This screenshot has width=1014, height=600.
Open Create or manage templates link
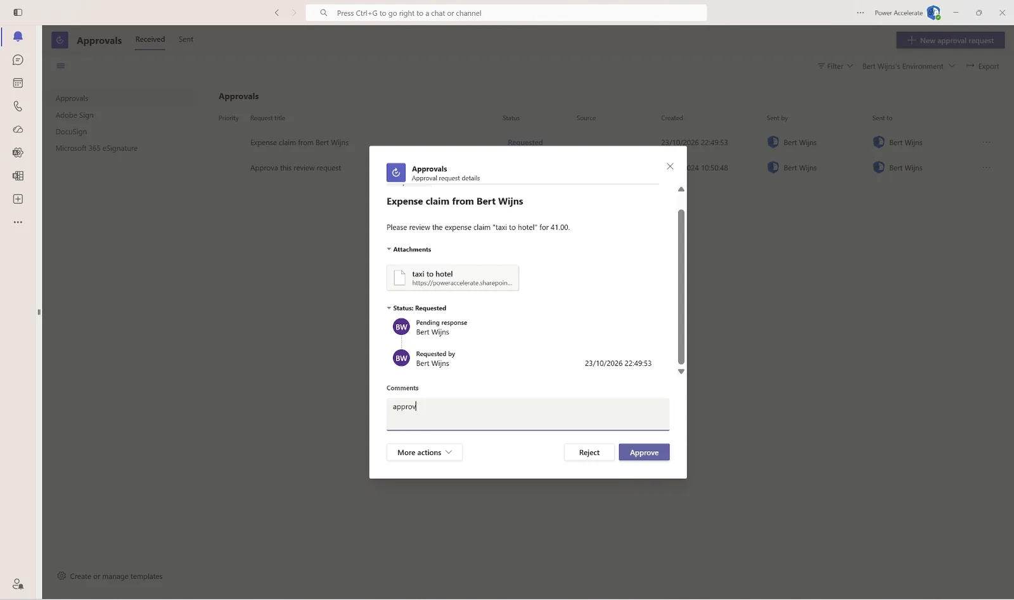110,576
